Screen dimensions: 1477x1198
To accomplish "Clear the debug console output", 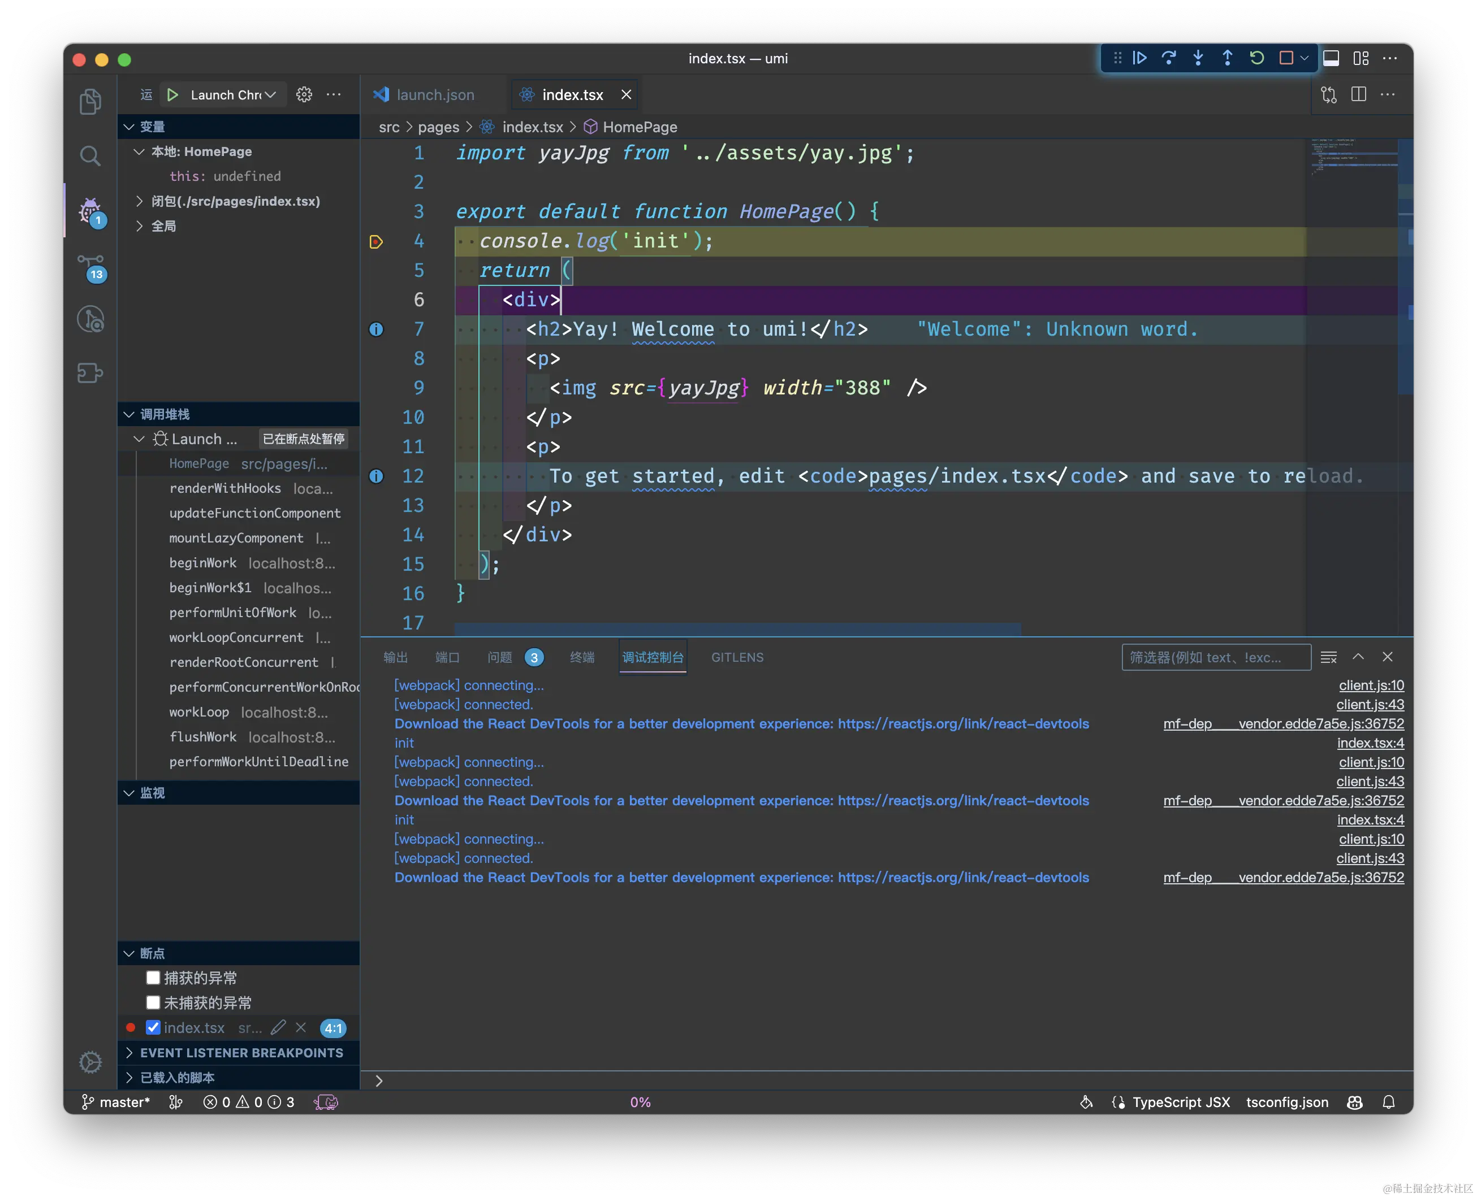I will 1328,657.
